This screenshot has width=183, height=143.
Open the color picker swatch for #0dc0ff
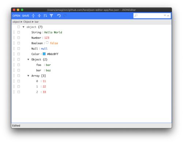(44, 54)
